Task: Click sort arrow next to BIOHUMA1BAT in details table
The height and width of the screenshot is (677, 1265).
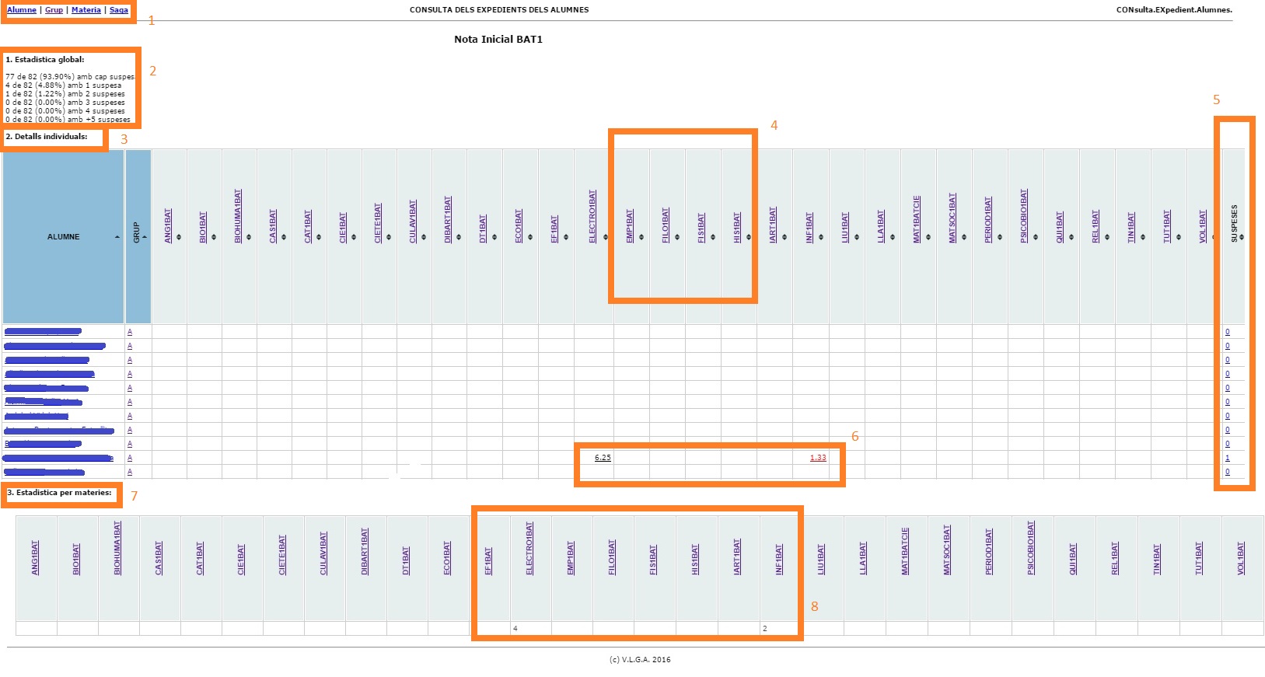Action: tap(249, 237)
